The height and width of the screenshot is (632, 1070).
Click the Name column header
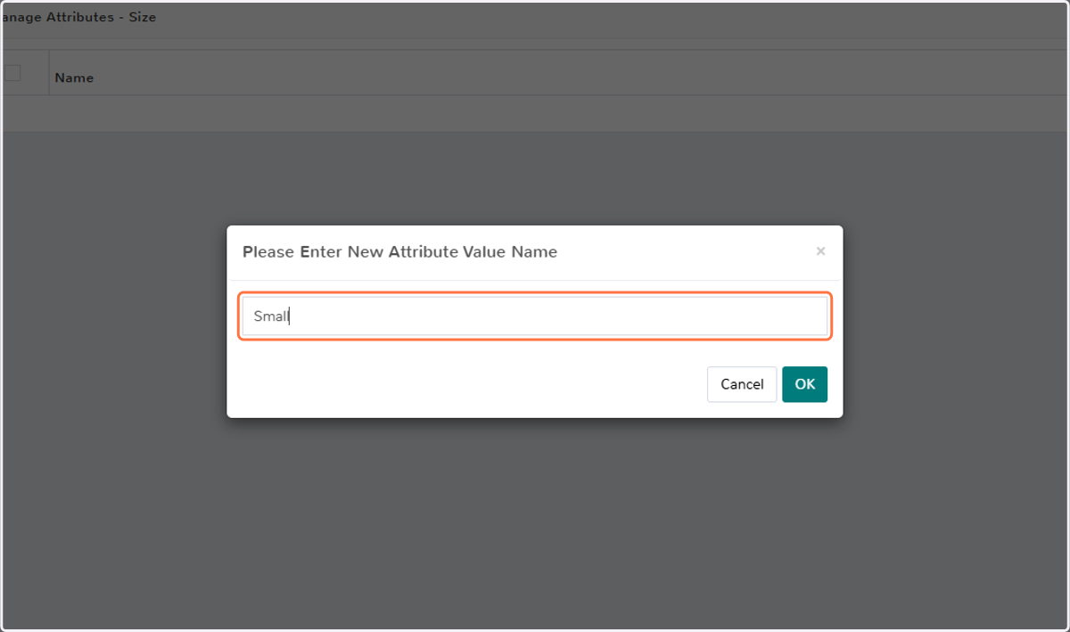tap(74, 78)
